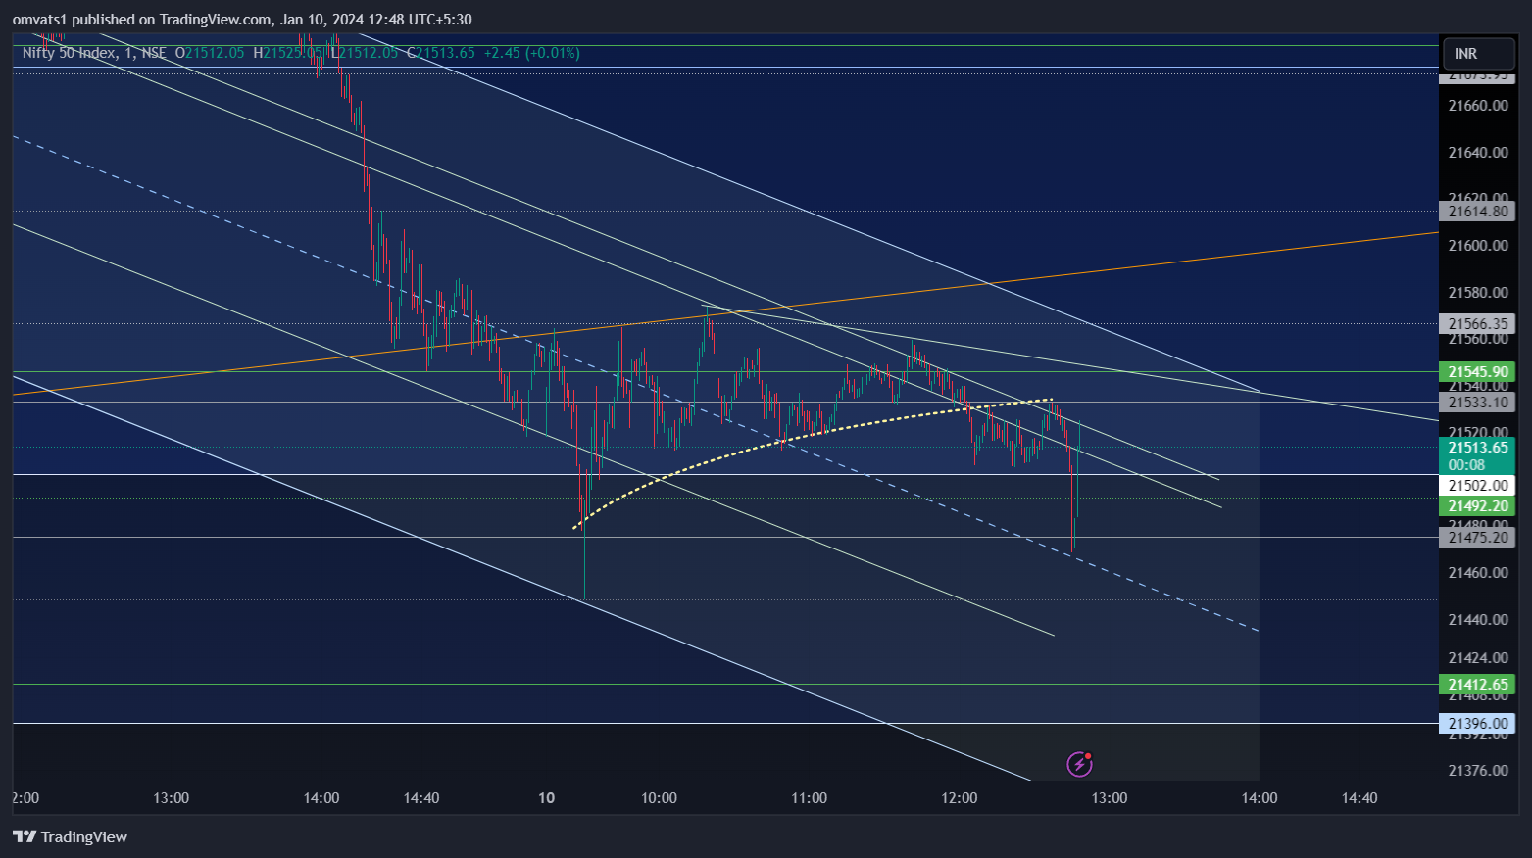Click 11:00 on the time axis
The height and width of the screenshot is (858, 1532).
point(809,798)
